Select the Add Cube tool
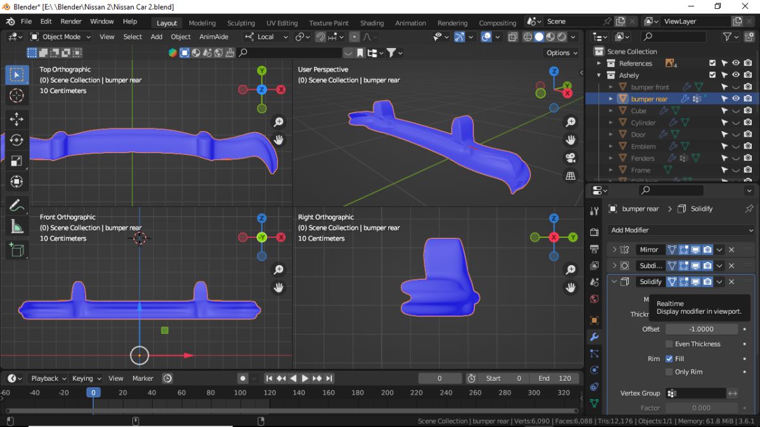 tap(17, 249)
